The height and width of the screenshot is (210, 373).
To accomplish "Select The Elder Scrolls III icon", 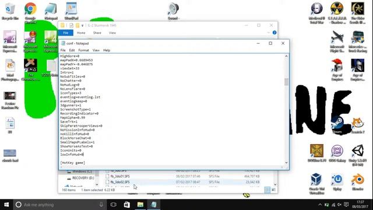I will pos(357,13).
